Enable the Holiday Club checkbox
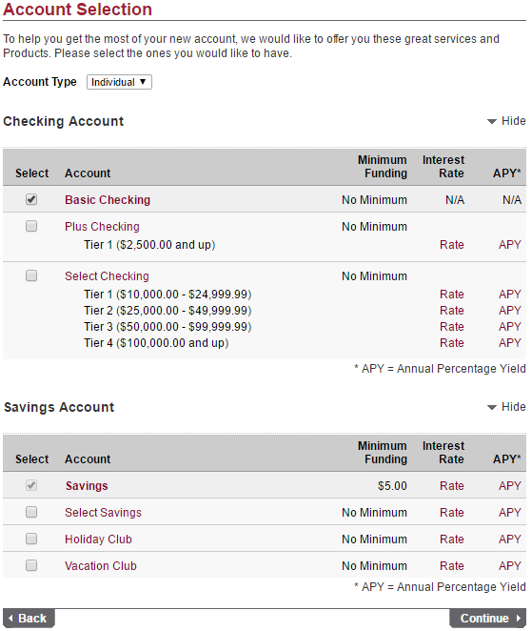Image resolution: width=532 pixels, height=631 pixels. pyautogui.click(x=31, y=539)
